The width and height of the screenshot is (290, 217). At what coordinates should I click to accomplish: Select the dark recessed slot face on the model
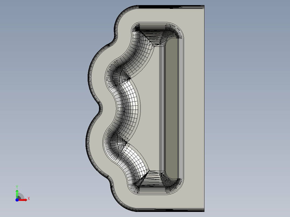tap(172, 108)
